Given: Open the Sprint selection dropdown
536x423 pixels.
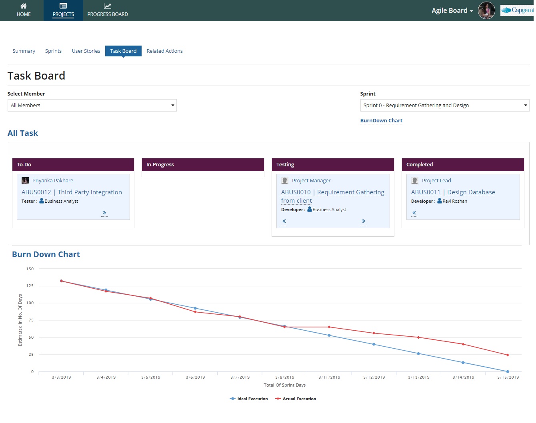Looking at the screenshot, I should pyautogui.click(x=444, y=105).
